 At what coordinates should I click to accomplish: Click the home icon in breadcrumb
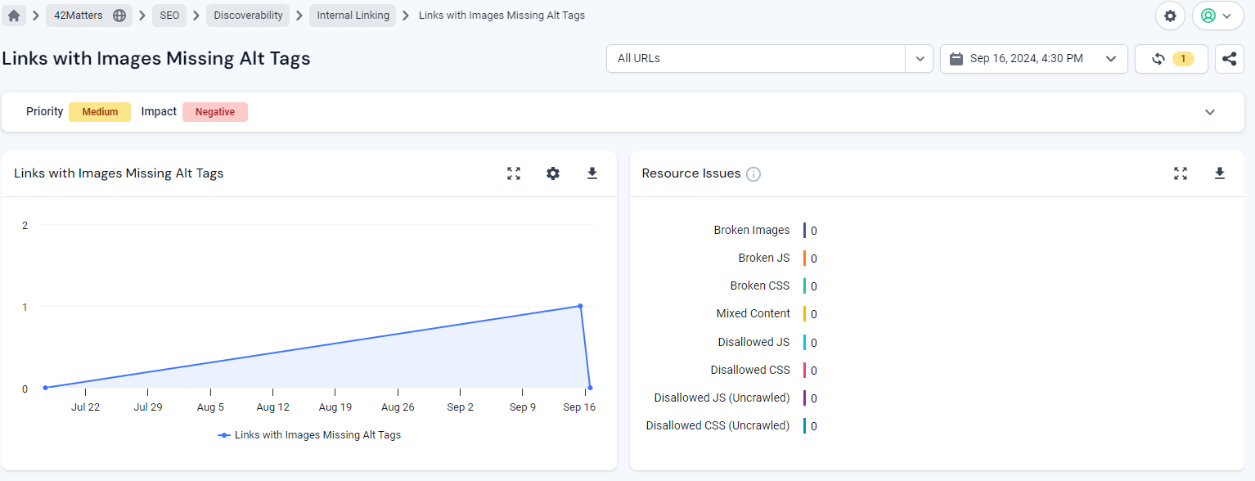click(14, 16)
